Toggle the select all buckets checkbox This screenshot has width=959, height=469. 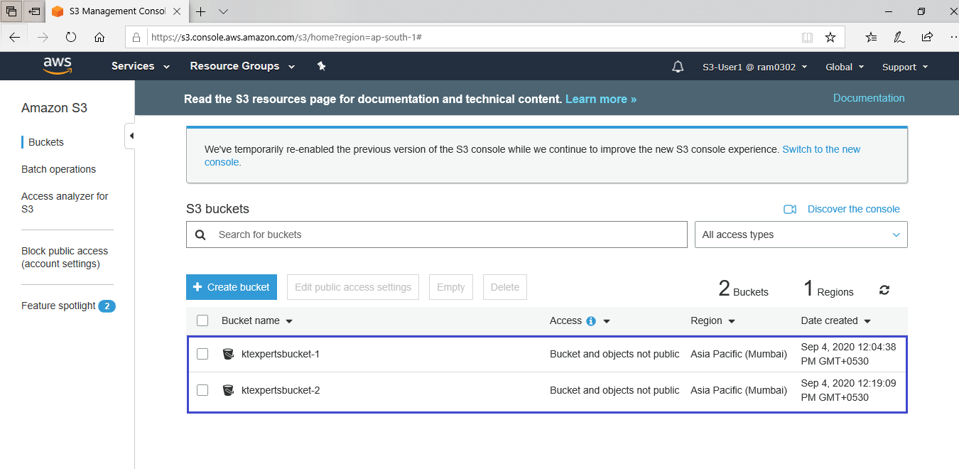pyautogui.click(x=202, y=320)
